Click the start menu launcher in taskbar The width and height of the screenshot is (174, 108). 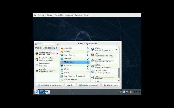(x=36, y=92)
